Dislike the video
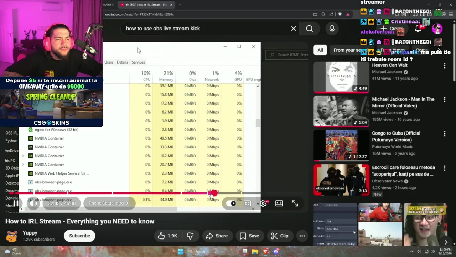This screenshot has width=456, height=257. pyautogui.click(x=190, y=236)
